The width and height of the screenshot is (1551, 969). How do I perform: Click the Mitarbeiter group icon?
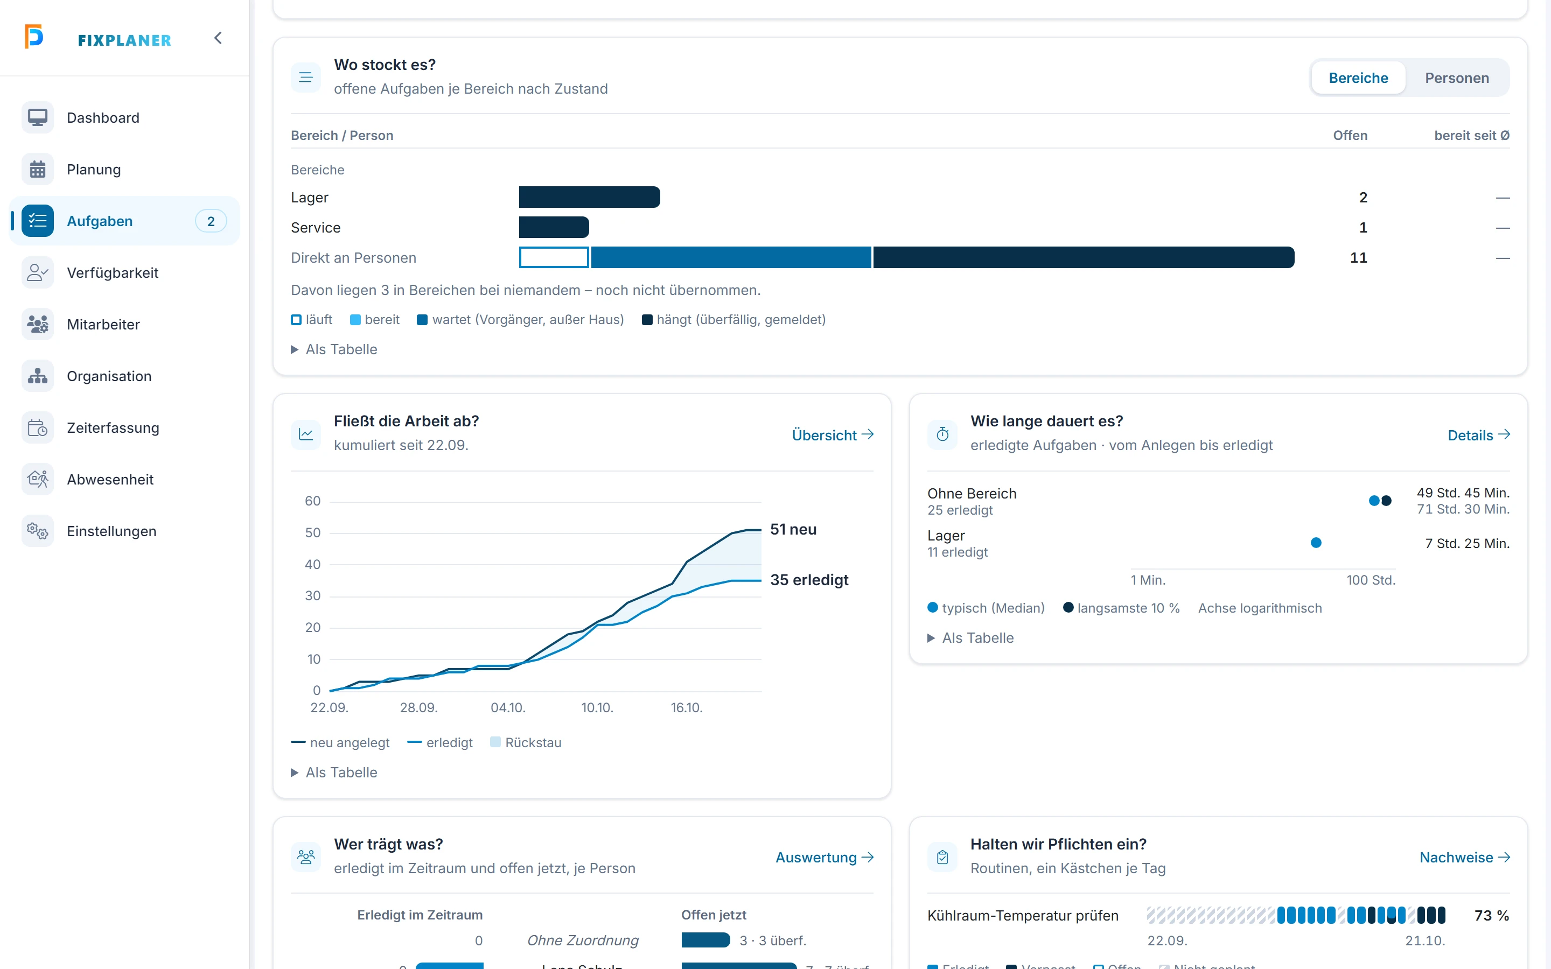(x=37, y=324)
